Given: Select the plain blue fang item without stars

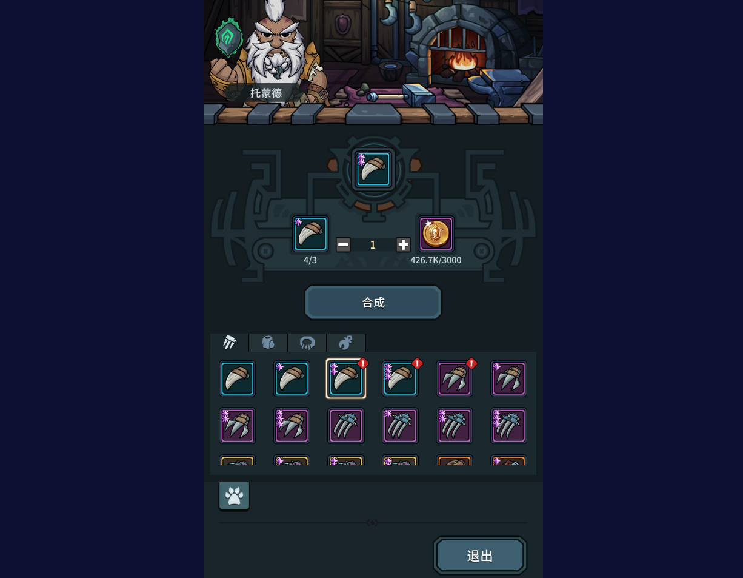Looking at the screenshot, I should pyautogui.click(x=237, y=378).
